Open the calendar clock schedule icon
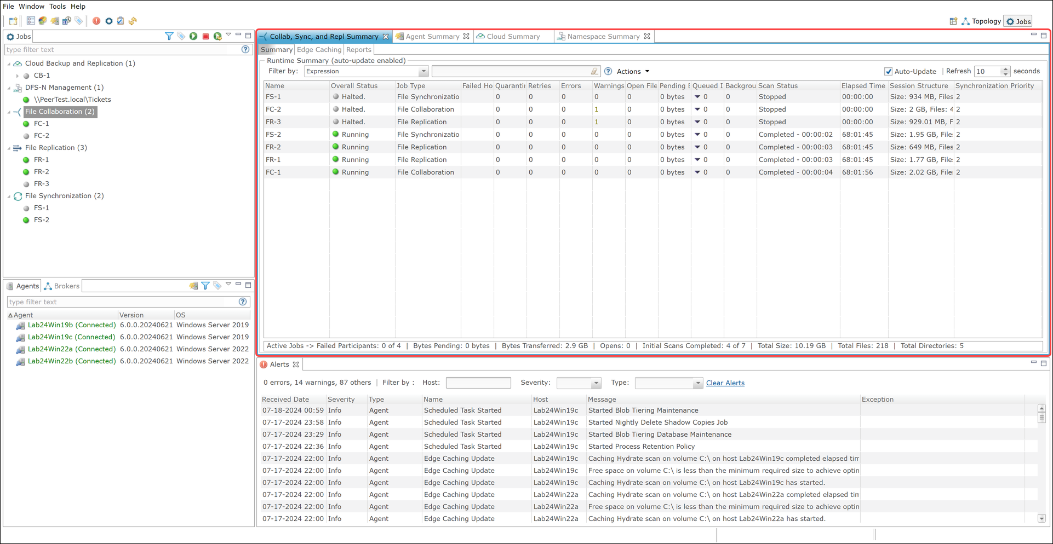 [67, 21]
